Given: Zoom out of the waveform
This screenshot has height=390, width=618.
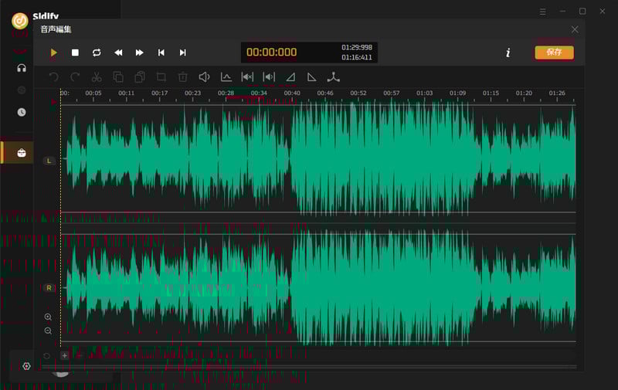Looking at the screenshot, I should tap(48, 331).
